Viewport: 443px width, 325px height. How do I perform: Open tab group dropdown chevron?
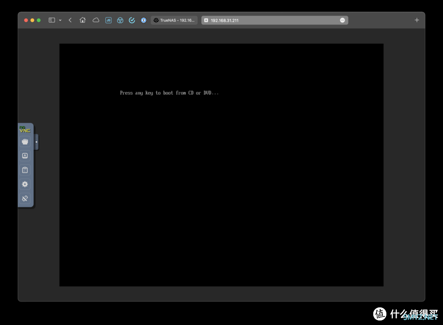pos(60,20)
